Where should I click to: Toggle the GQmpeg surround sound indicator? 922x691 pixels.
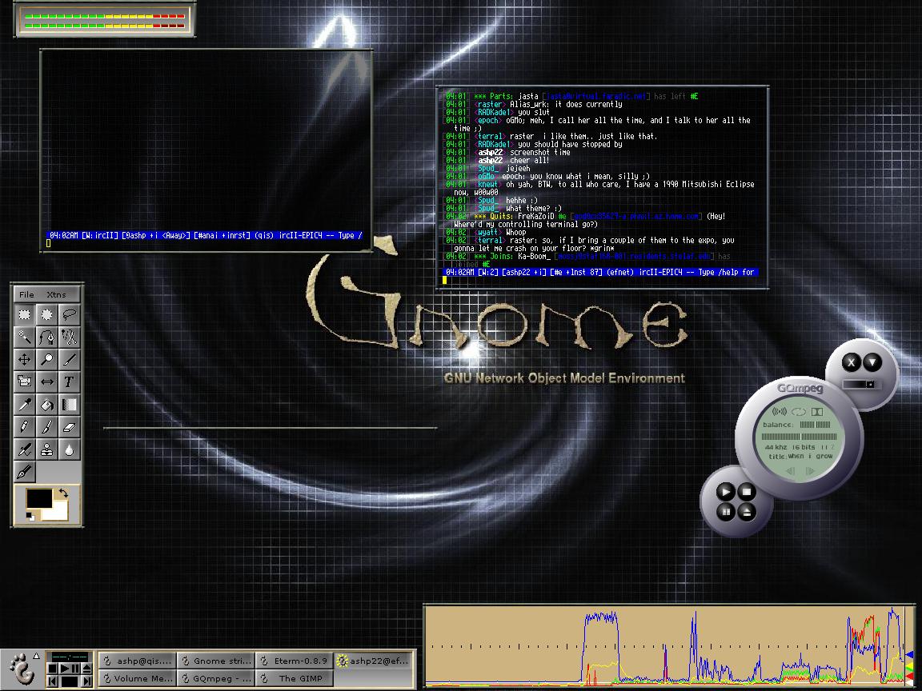pos(779,411)
